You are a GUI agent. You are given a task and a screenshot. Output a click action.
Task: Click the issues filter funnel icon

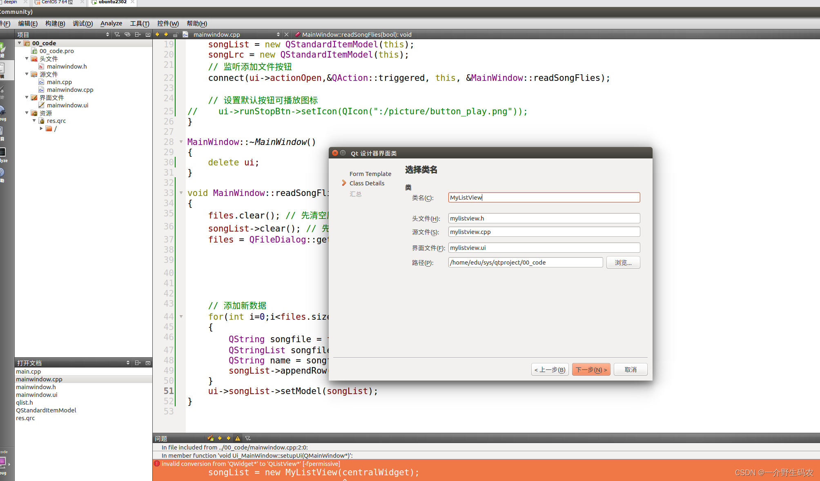click(248, 438)
